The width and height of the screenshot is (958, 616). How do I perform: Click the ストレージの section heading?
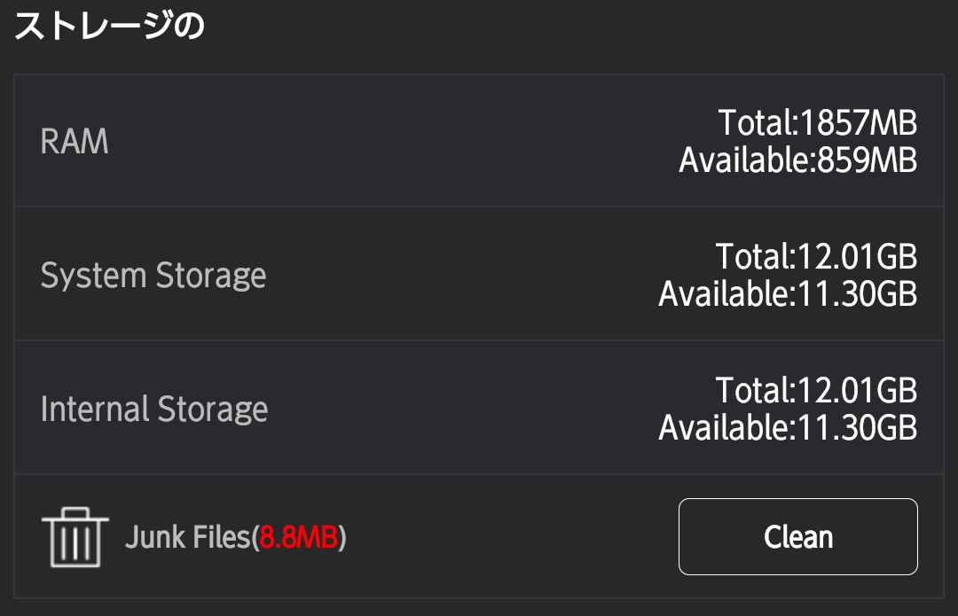tap(109, 27)
